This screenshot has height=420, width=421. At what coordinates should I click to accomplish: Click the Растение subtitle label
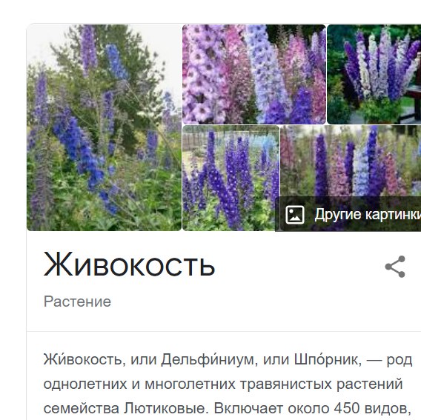(77, 301)
